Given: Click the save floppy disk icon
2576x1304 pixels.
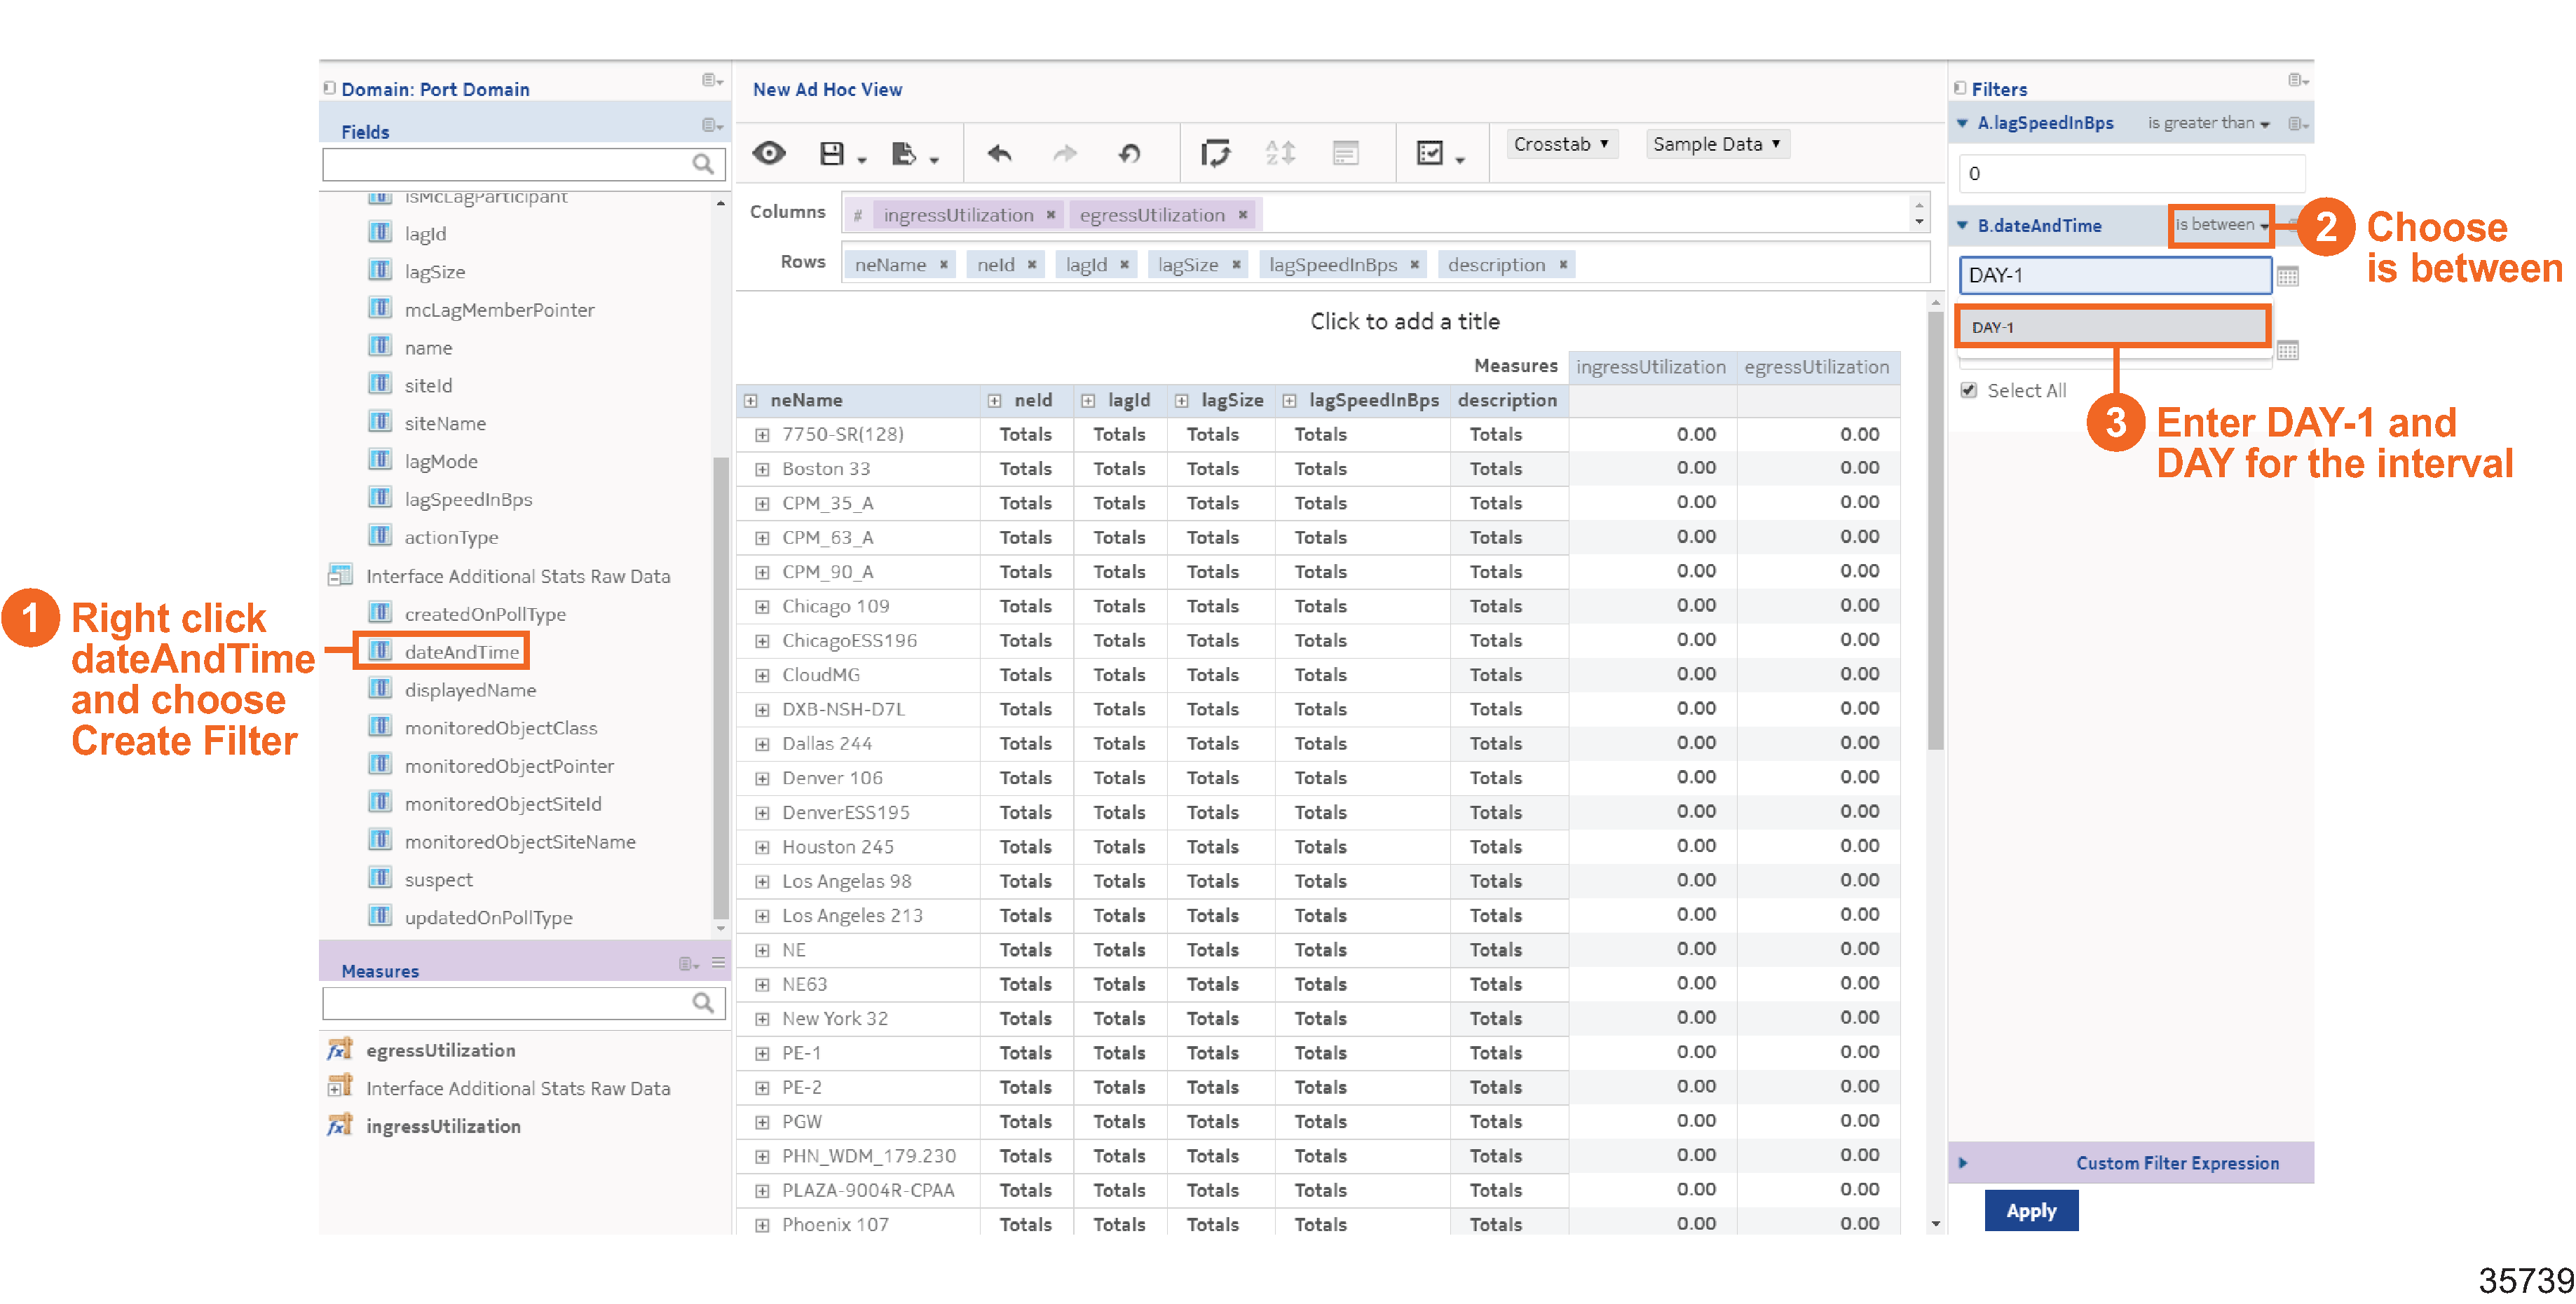Looking at the screenshot, I should [x=831, y=153].
